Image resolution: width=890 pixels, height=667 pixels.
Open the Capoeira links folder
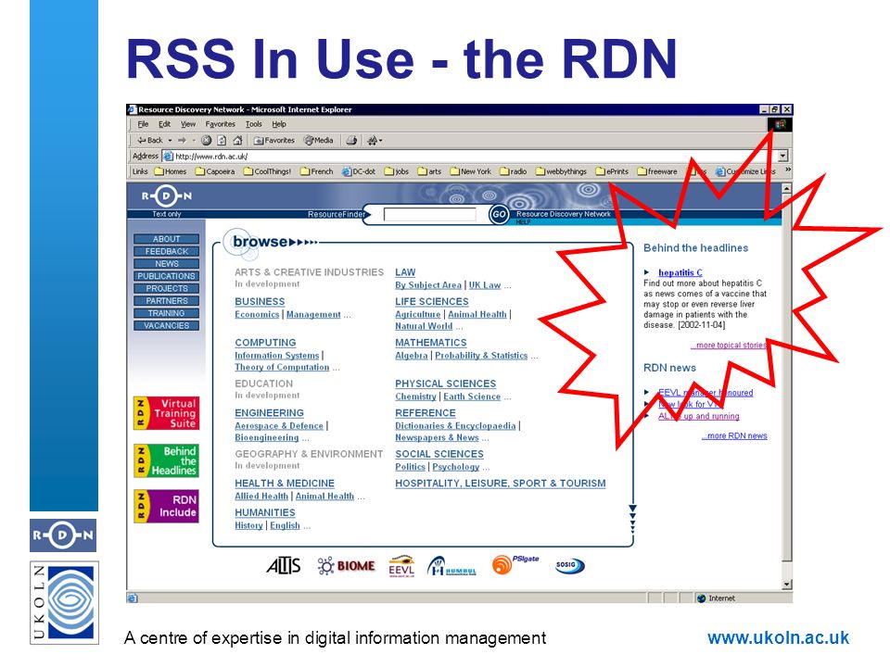[x=214, y=171]
